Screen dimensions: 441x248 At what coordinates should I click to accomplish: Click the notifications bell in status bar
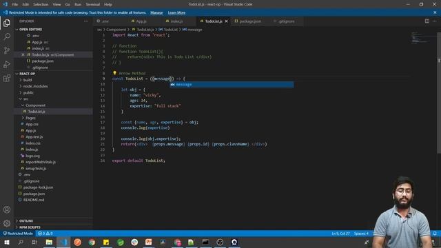[x=435, y=234]
